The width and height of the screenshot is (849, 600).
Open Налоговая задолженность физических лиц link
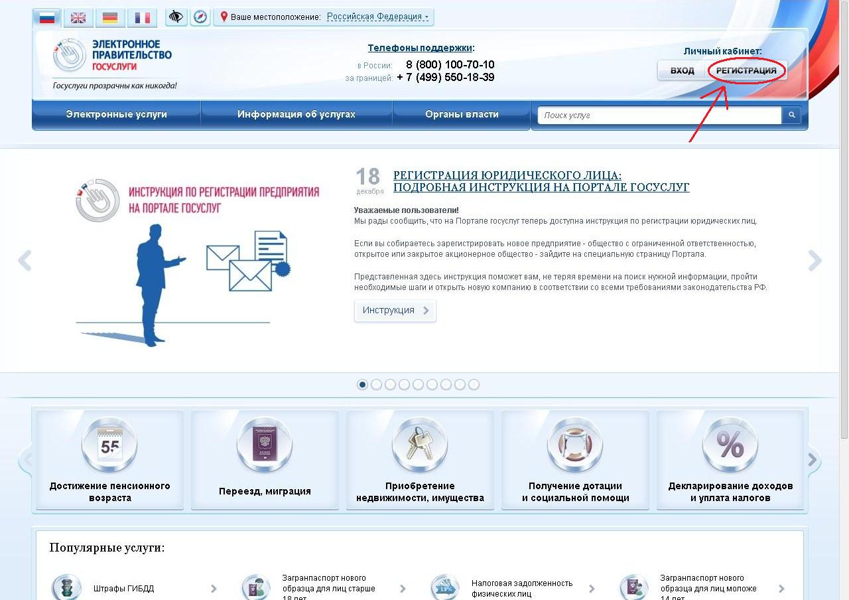pyautogui.click(x=522, y=588)
